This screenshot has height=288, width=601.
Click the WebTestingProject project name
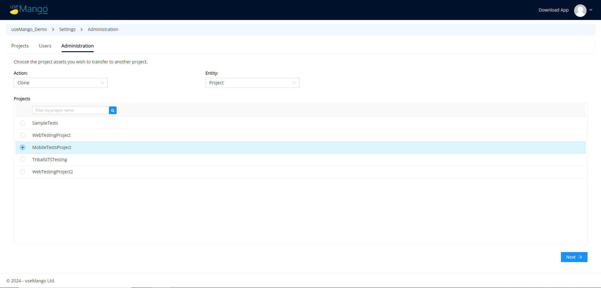coord(51,135)
